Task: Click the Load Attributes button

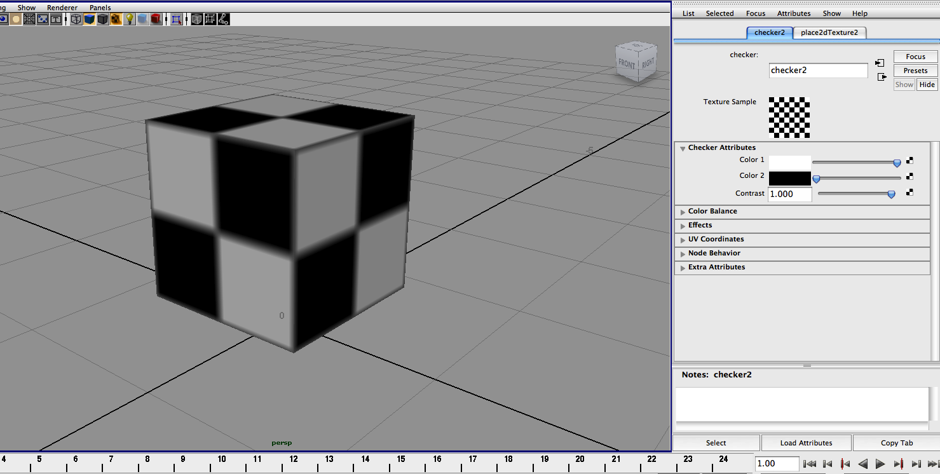Action: click(805, 442)
